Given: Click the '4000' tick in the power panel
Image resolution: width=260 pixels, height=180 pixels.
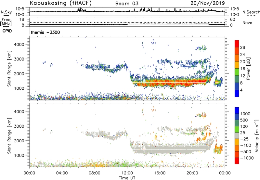Looking at the screenshot, I should point(20,45).
